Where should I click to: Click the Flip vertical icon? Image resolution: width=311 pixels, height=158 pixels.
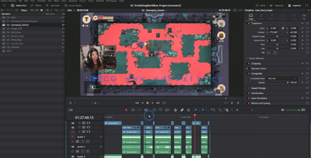[275, 53]
